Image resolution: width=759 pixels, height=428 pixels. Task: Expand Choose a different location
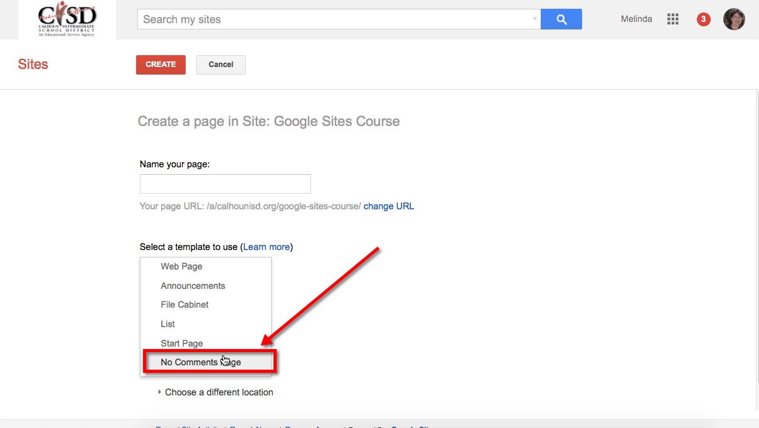(x=215, y=392)
